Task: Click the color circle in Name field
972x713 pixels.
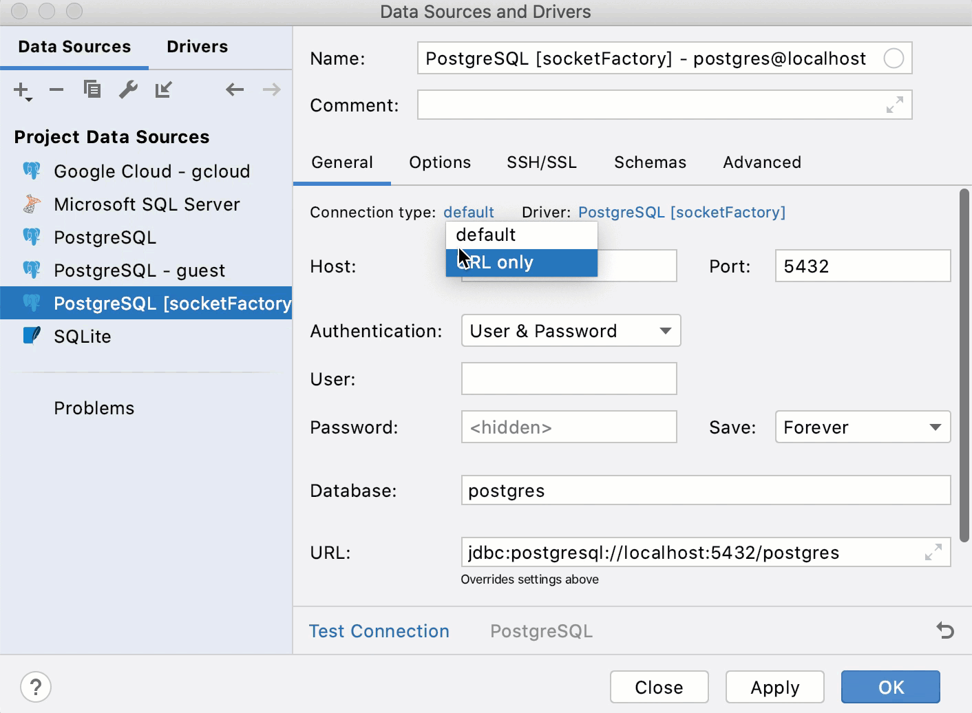Action: (x=894, y=58)
